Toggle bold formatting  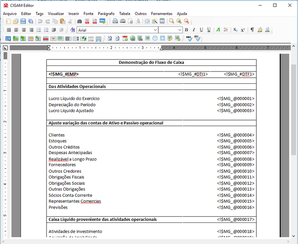(186, 30)
